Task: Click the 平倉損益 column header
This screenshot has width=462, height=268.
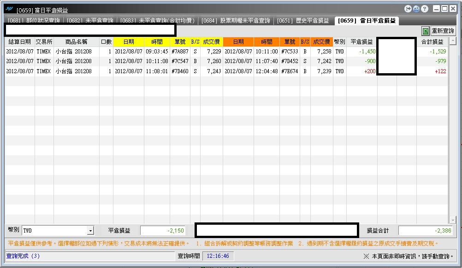Action: click(362, 42)
